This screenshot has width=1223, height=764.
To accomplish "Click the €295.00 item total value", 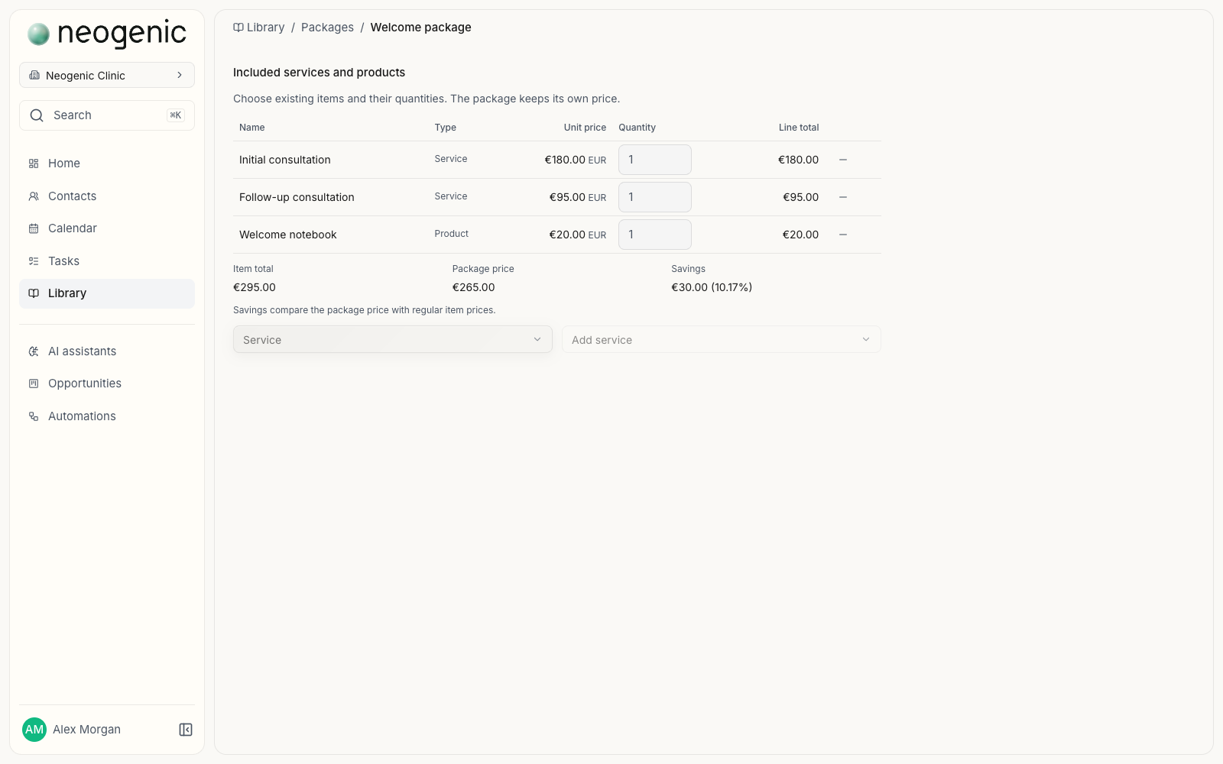I will coord(255,287).
